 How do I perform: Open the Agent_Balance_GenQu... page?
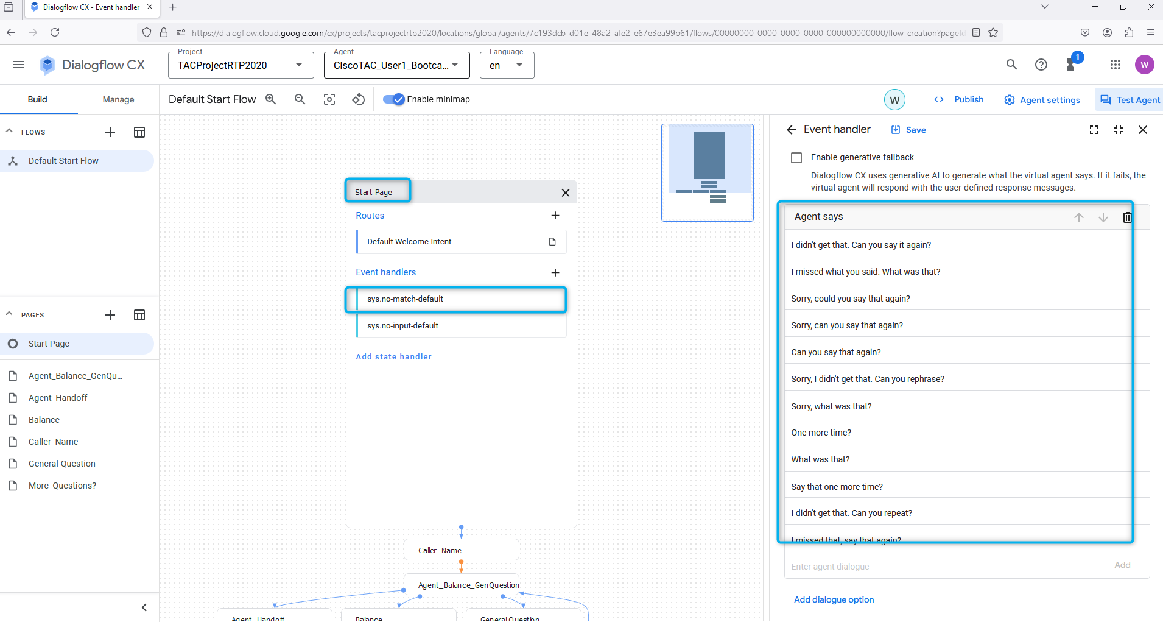pos(77,376)
